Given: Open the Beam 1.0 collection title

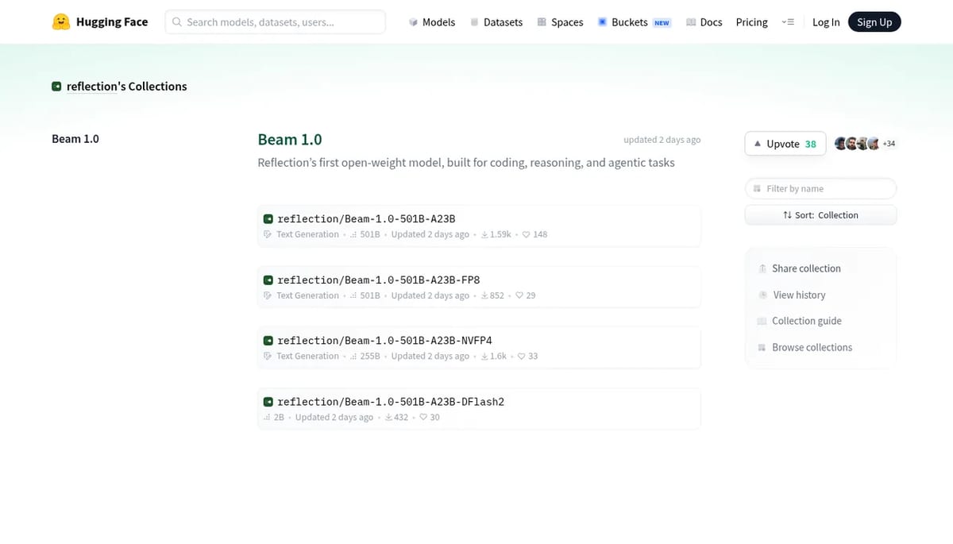Looking at the screenshot, I should point(290,140).
